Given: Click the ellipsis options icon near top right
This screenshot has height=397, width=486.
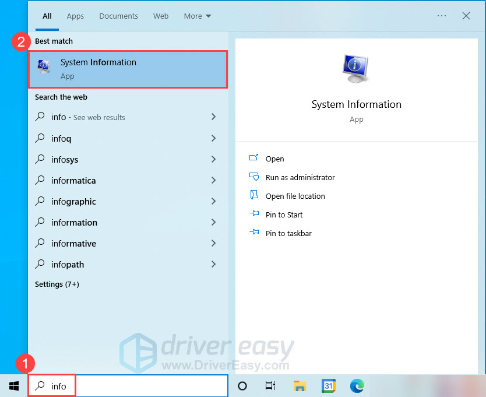Looking at the screenshot, I should coord(441,16).
